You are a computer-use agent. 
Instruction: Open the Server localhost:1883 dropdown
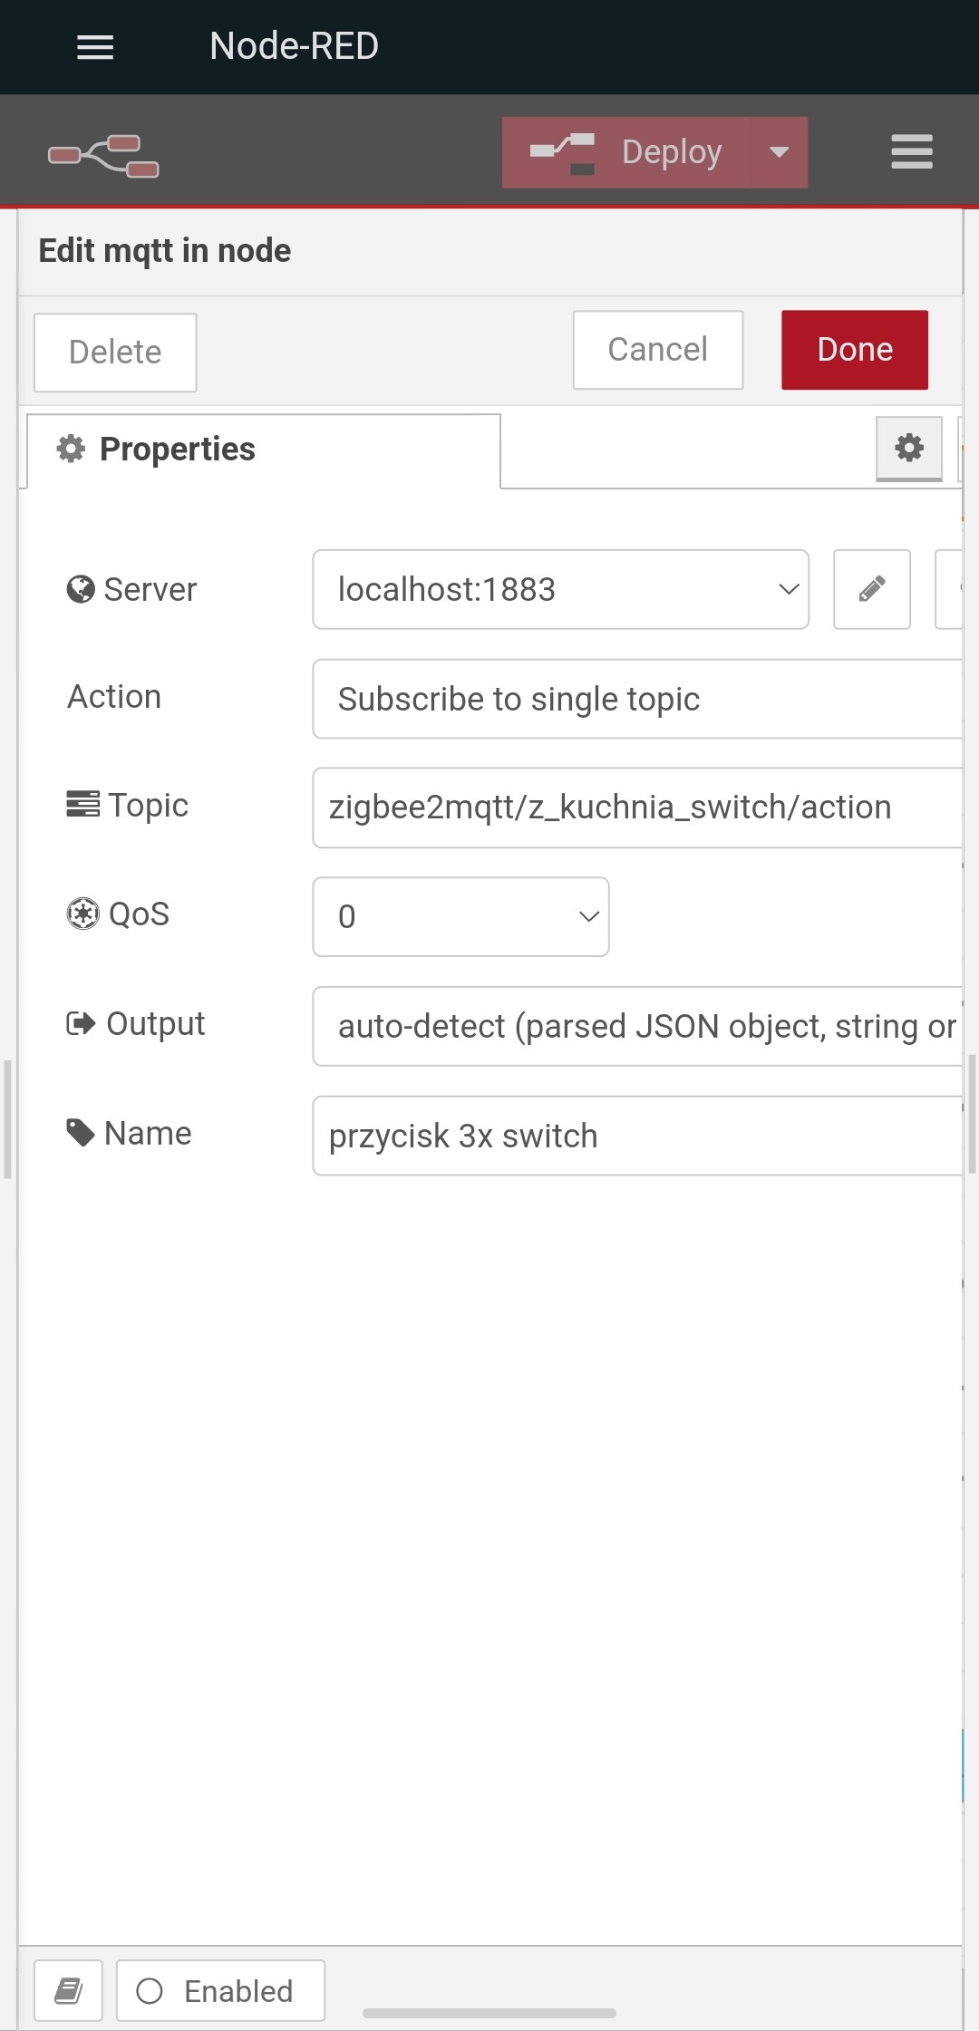pos(561,589)
